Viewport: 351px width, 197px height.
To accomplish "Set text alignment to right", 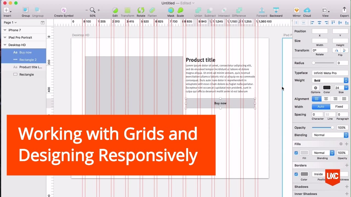I will click(x=335, y=99).
